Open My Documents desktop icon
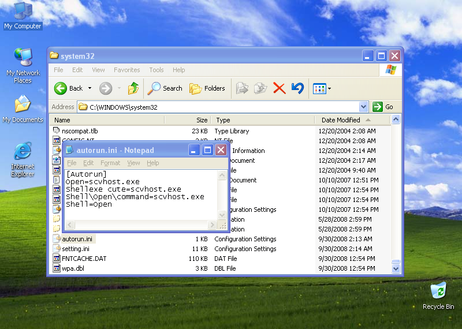Image resolution: width=462 pixels, height=329 pixels. (23, 109)
